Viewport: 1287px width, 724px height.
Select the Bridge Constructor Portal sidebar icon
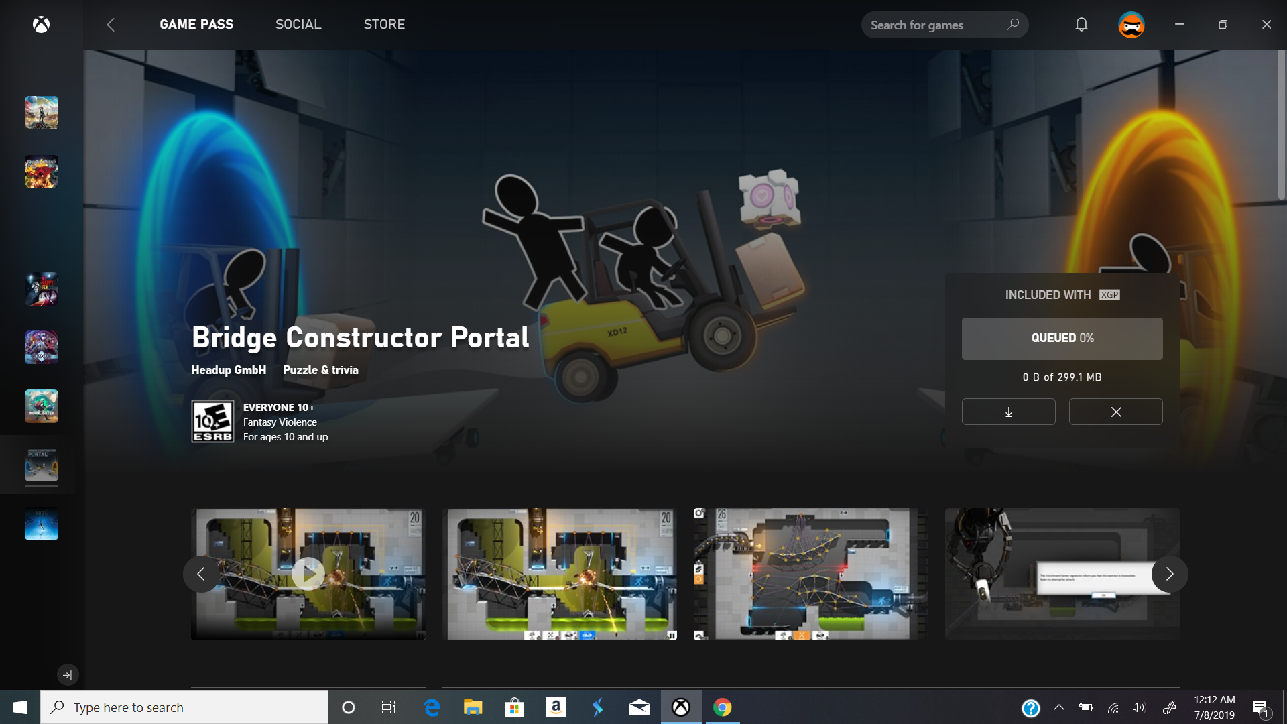click(x=42, y=465)
